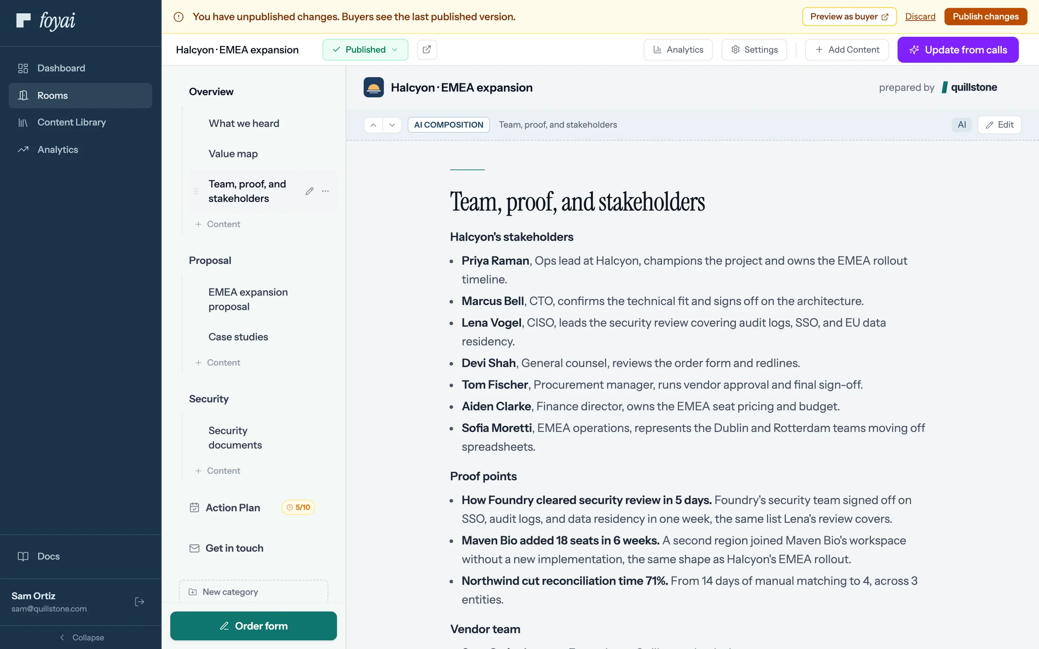Open room Settings
Image resolution: width=1039 pixels, height=649 pixels.
[754, 50]
